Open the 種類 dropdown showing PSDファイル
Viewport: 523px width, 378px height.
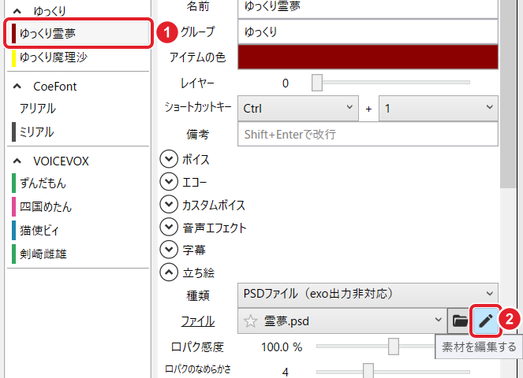point(368,295)
